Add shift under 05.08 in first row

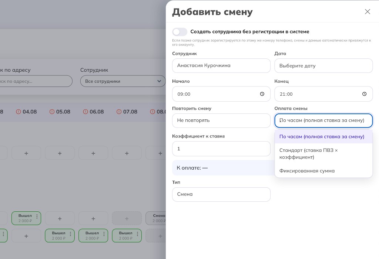click(x=60, y=153)
